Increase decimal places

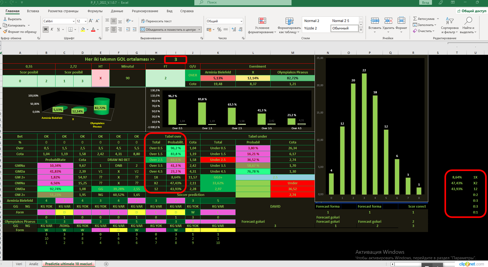(234, 29)
